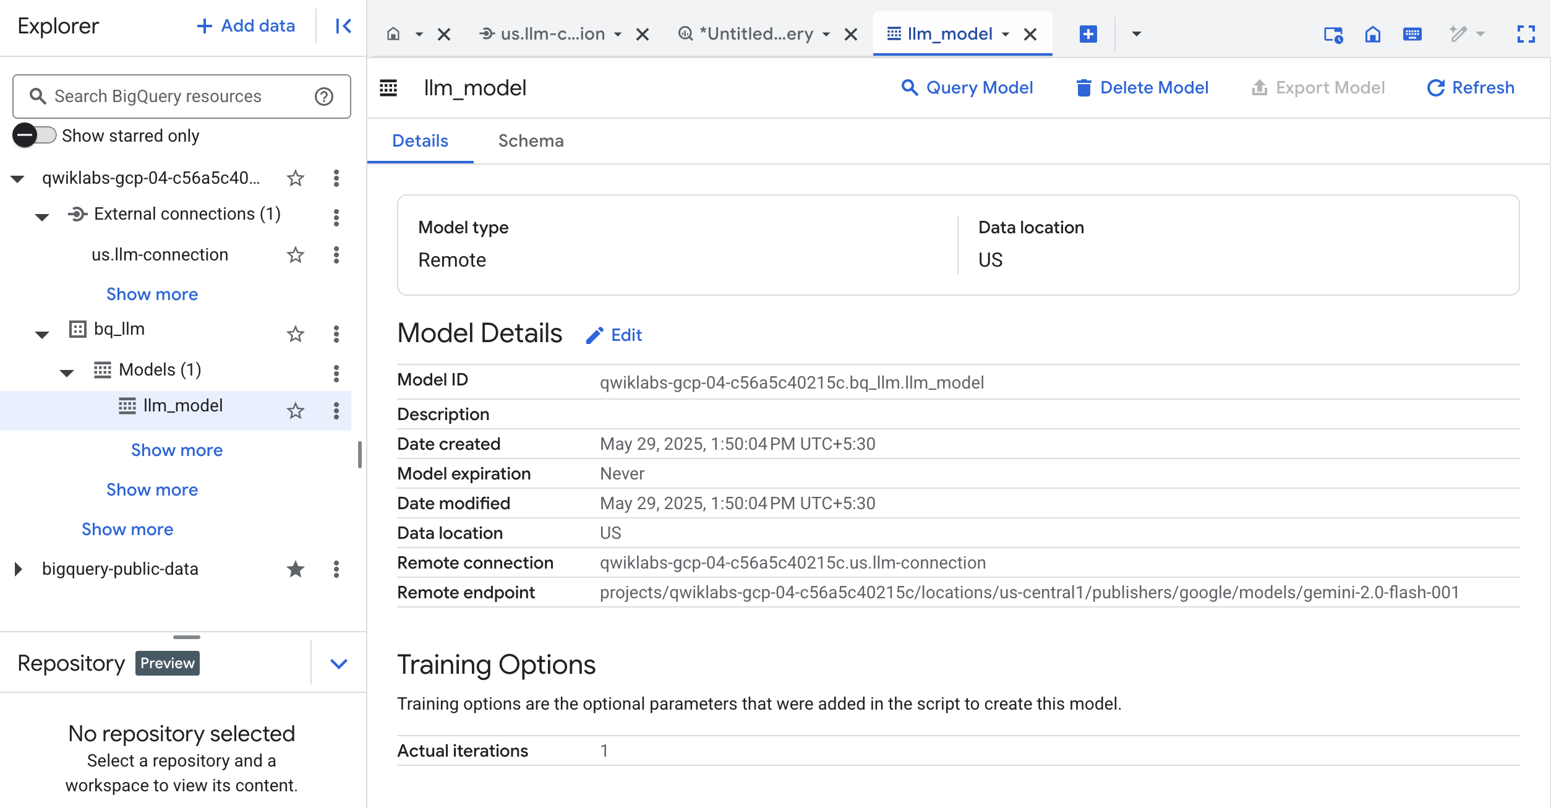Close the Untitled query tab
The width and height of the screenshot is (1551, 808).
click(851, 35)
